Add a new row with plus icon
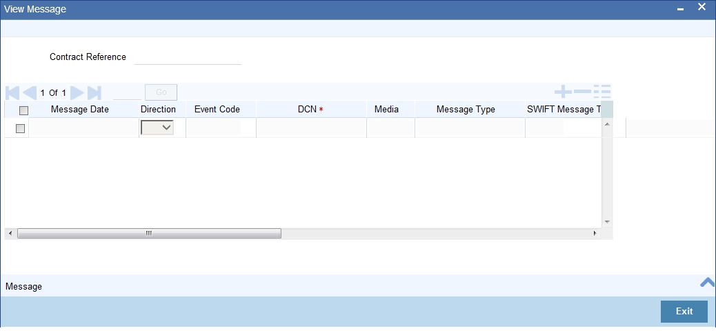The image size is (716, 333). (563, 91)
